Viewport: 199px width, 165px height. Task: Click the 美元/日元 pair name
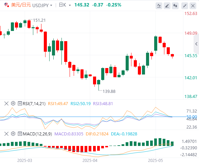(21, 5)
